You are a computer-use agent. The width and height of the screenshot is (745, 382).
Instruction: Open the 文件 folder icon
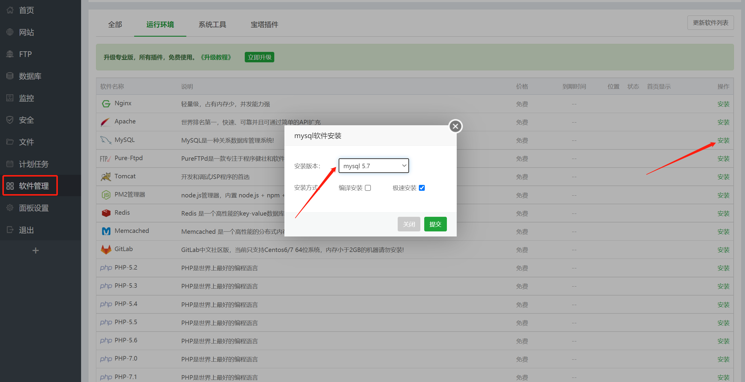click(10, 142)
